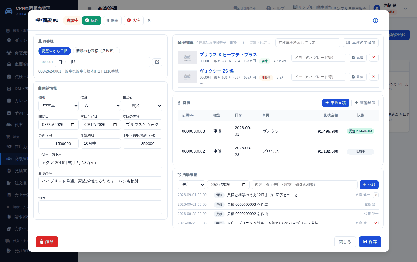Remove ヴォクシー candidate car with red X
Screen dimensions: 417x262
(x=374, y=77)
